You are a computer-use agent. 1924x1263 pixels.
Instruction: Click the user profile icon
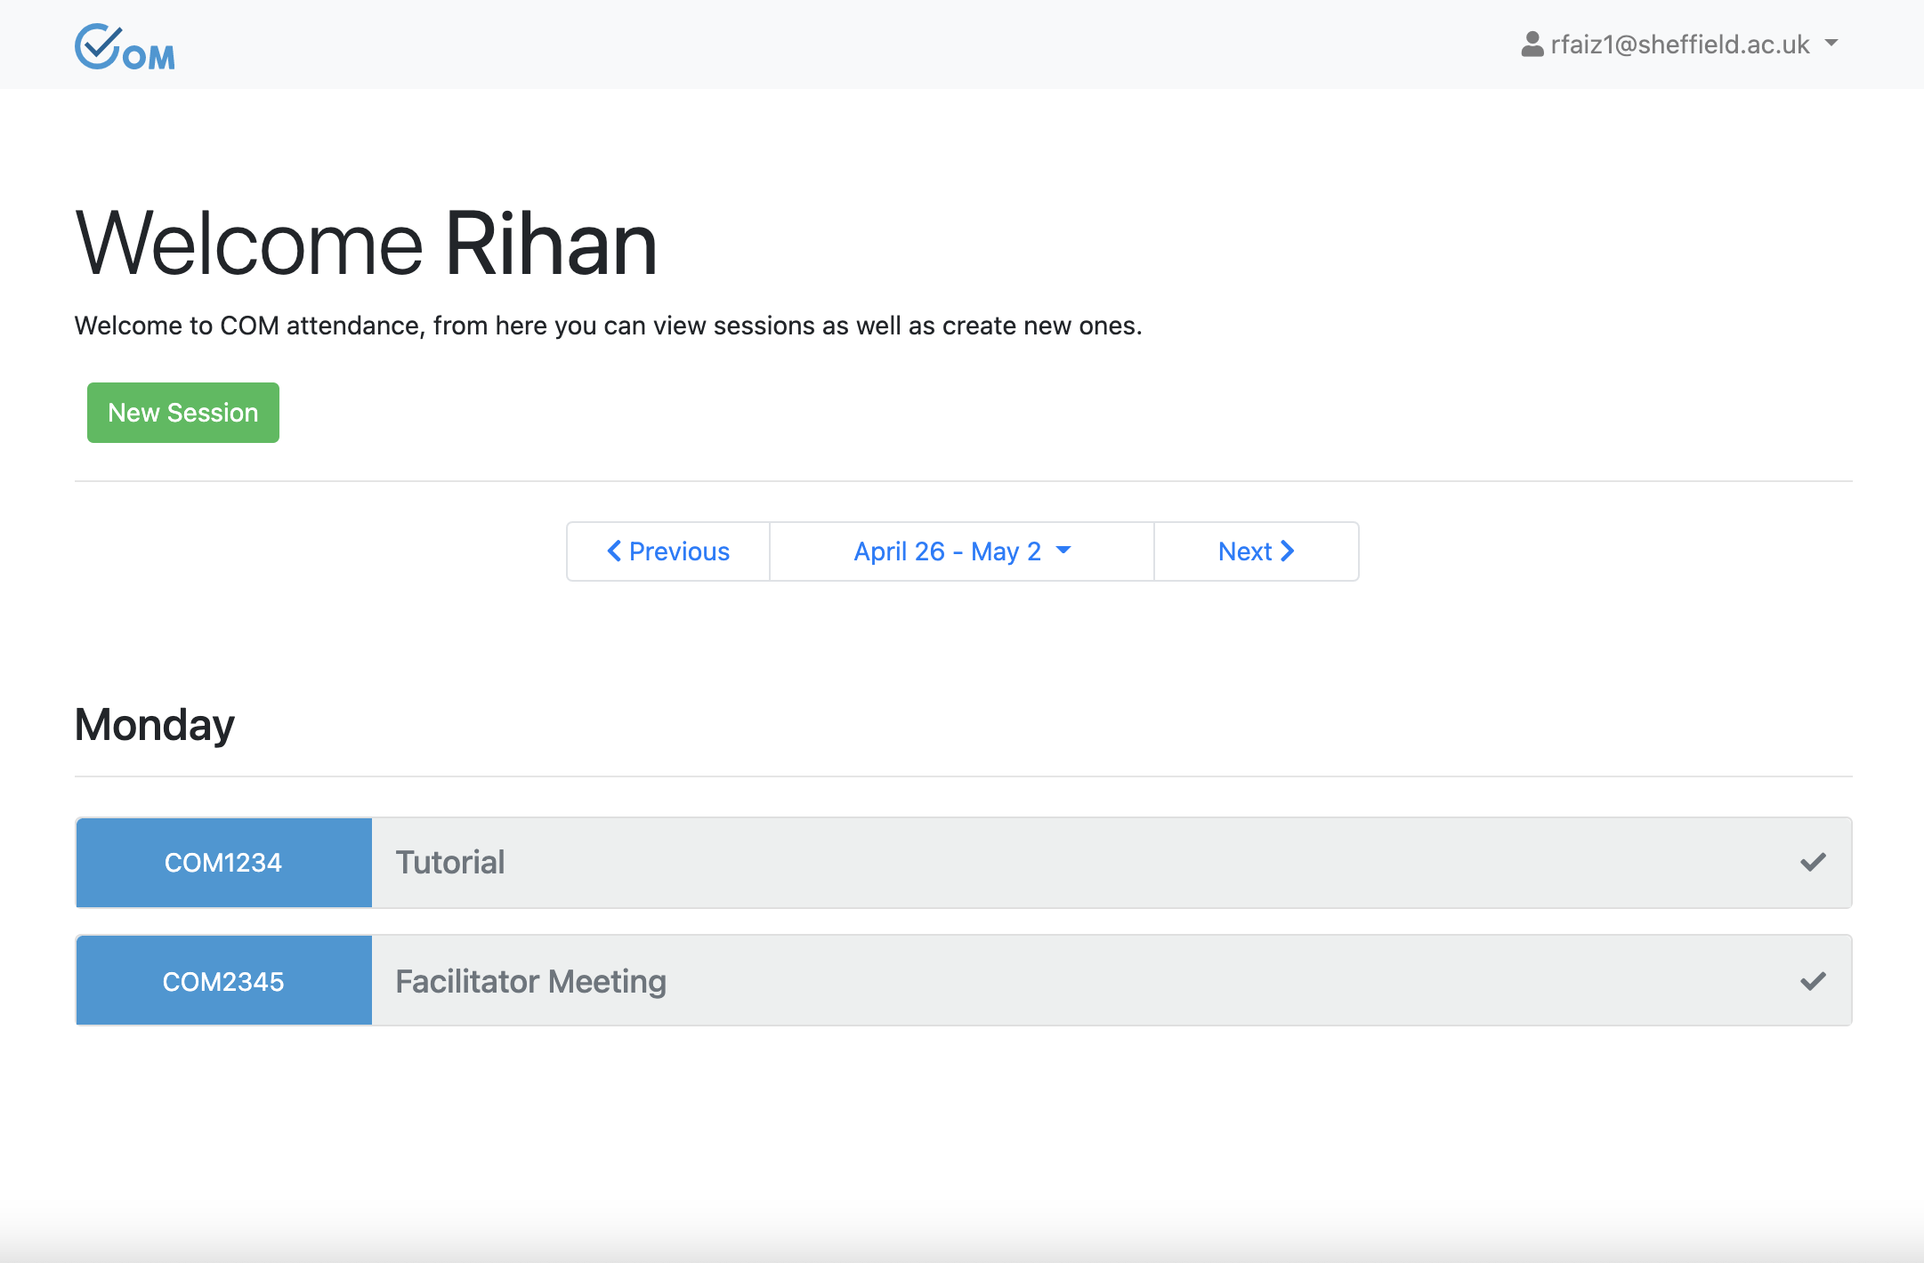point(1532,44)
